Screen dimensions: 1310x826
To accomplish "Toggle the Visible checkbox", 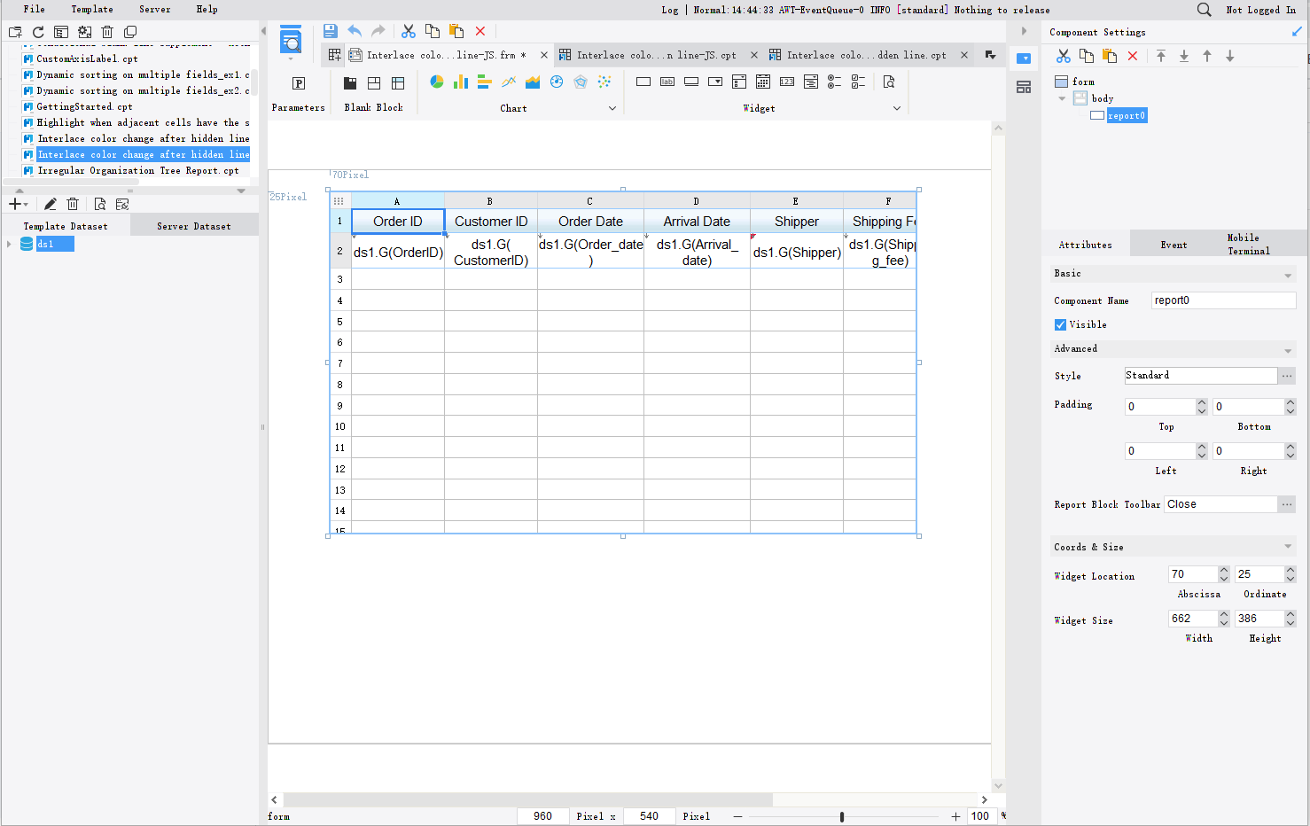I will [1060, 324].
